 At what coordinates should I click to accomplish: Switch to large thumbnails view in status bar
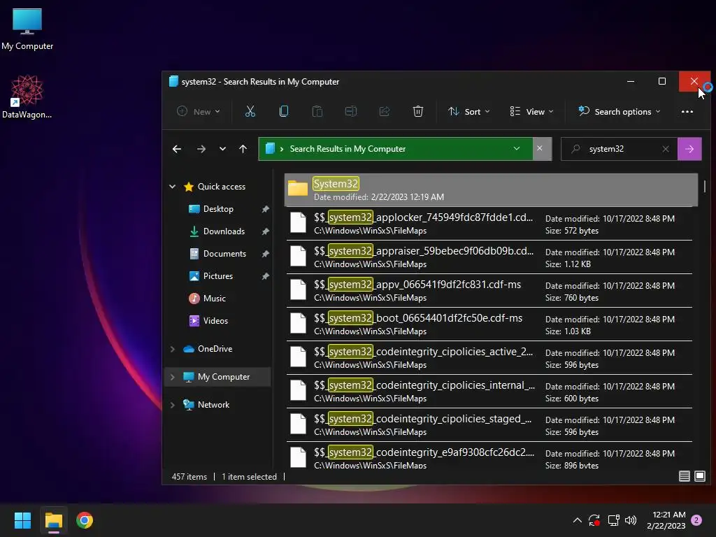coord(699,476)
